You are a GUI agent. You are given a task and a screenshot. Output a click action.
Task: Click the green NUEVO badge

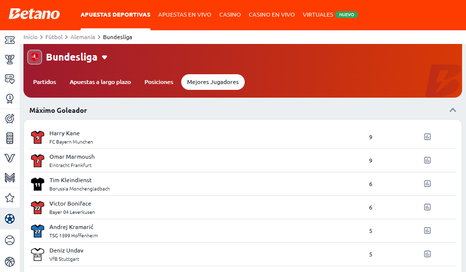click(x=346, y=15)
